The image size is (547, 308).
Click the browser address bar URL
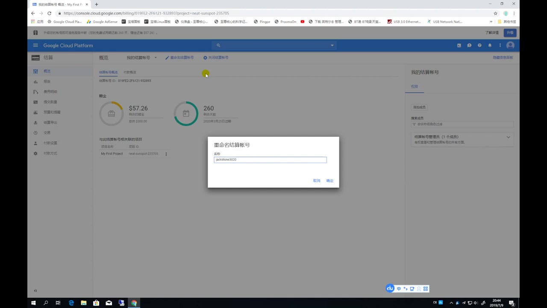tap(146, 13)
